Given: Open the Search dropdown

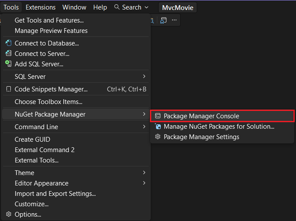Looking at the screenshot, I should (x=131, y=7).
